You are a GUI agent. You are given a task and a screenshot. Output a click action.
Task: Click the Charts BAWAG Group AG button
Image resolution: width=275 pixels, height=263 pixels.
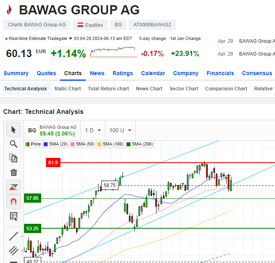point(37,25)
